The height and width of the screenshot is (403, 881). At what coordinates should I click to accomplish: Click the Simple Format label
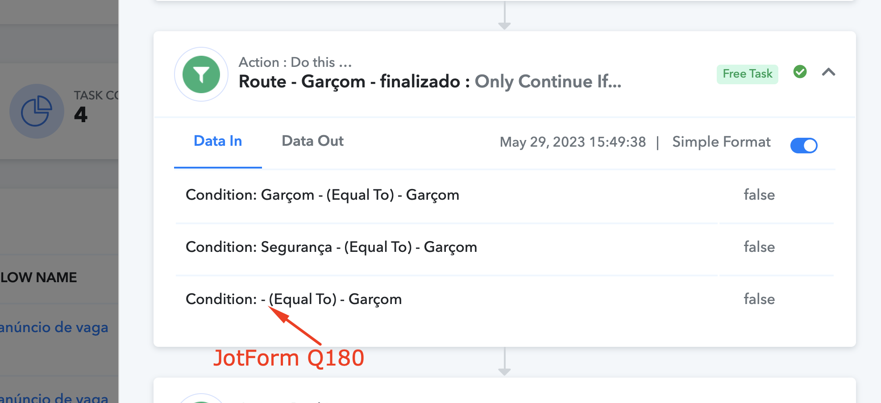click(721, 142)
